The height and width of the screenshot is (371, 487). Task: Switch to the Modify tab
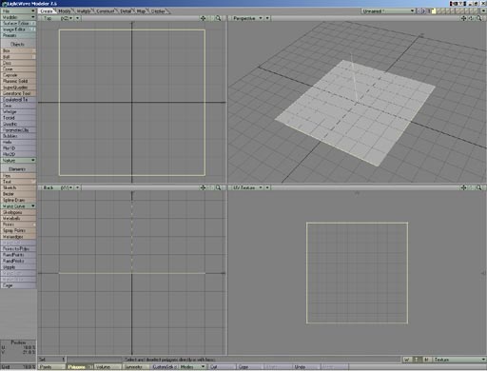click(x=65, y=11)
